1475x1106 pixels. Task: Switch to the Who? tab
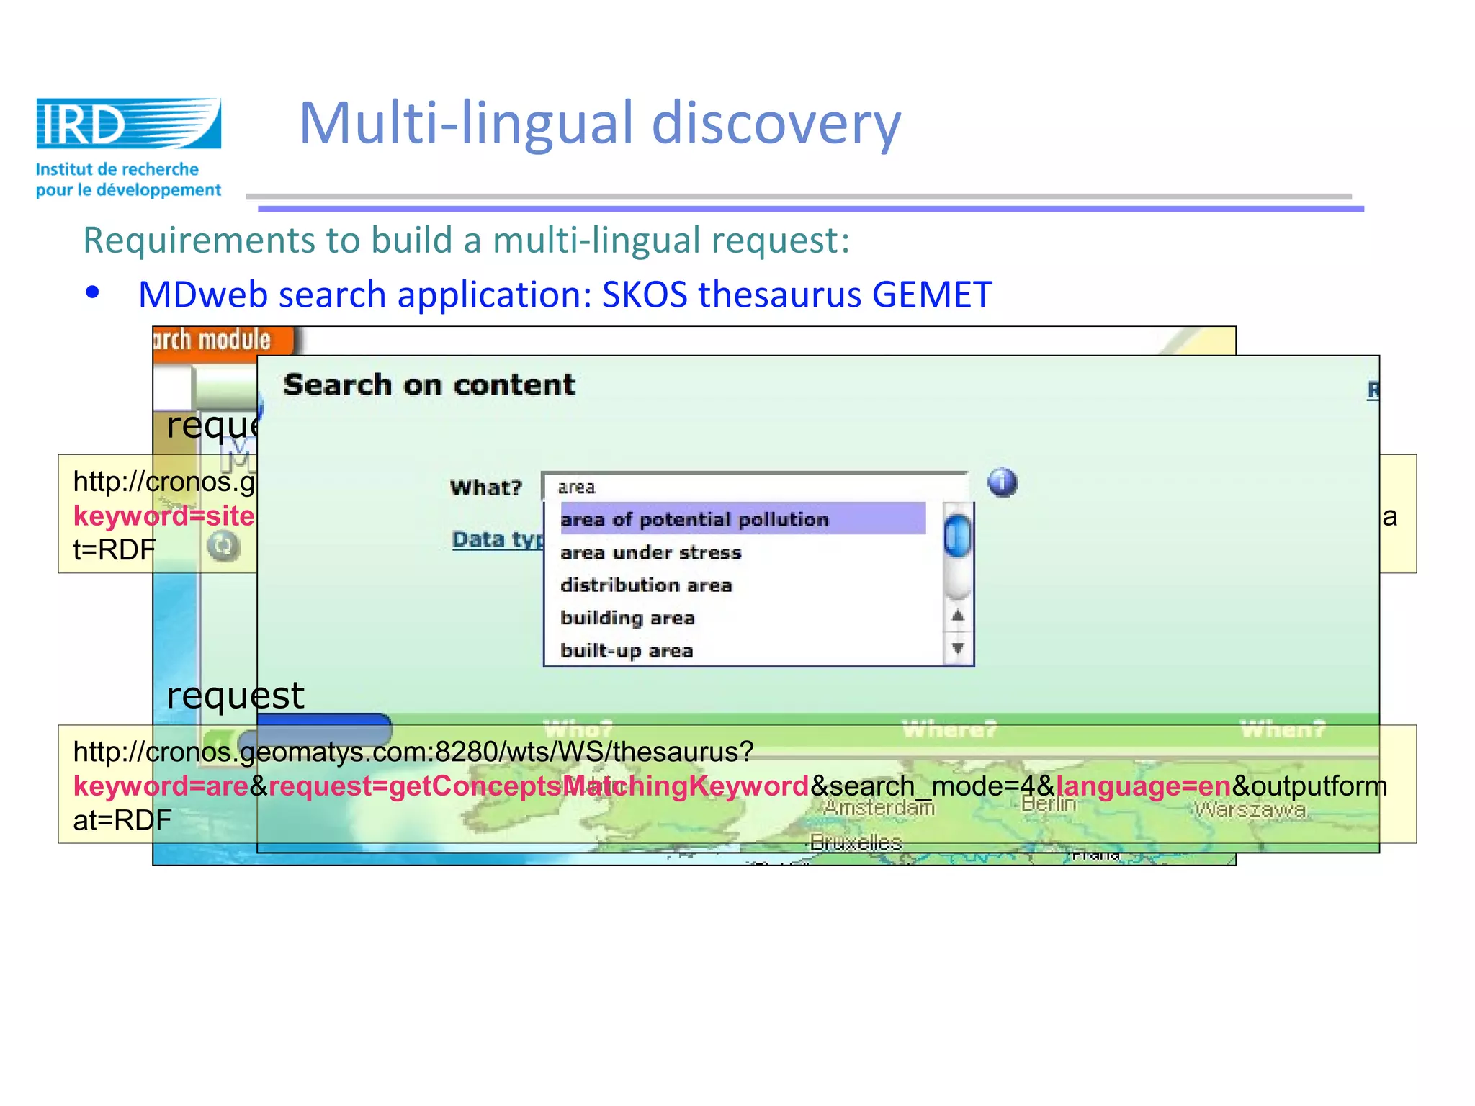578,729
